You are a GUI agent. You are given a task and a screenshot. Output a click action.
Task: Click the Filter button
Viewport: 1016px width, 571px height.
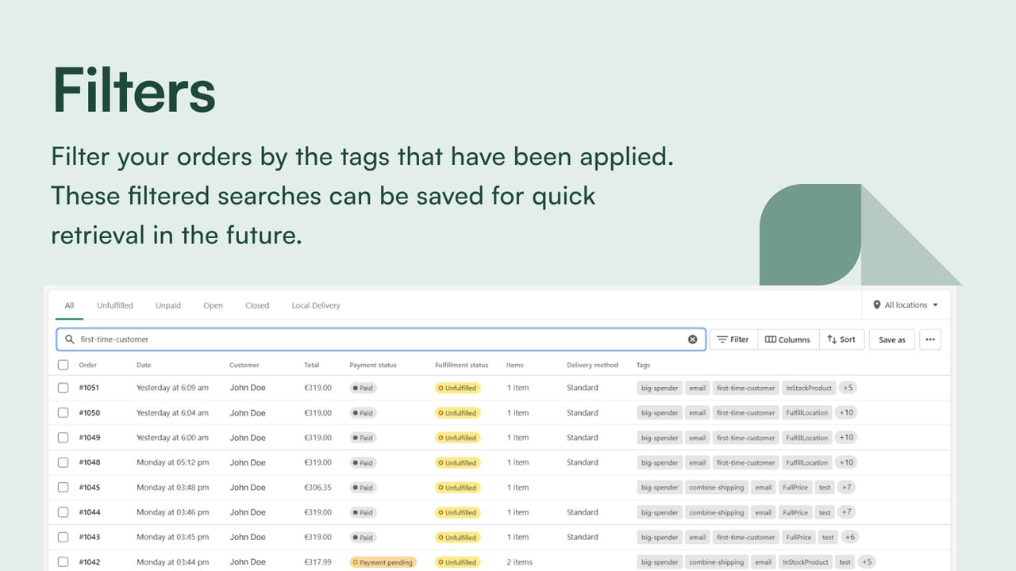733,339
